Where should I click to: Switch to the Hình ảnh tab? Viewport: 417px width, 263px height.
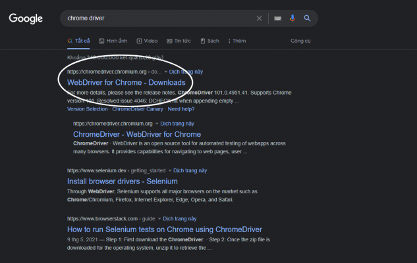pos(113,41)
